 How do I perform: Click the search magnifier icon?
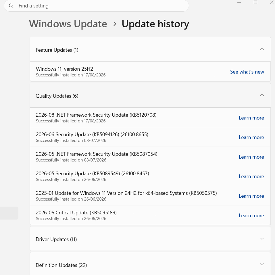[x=11, y=6]
